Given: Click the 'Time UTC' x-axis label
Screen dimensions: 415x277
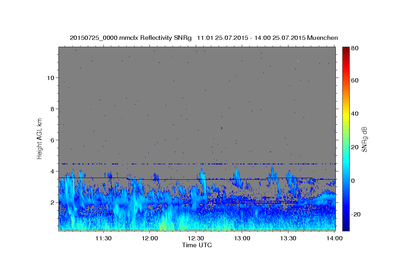Looking at the screenshot, I should click(197, 245).
